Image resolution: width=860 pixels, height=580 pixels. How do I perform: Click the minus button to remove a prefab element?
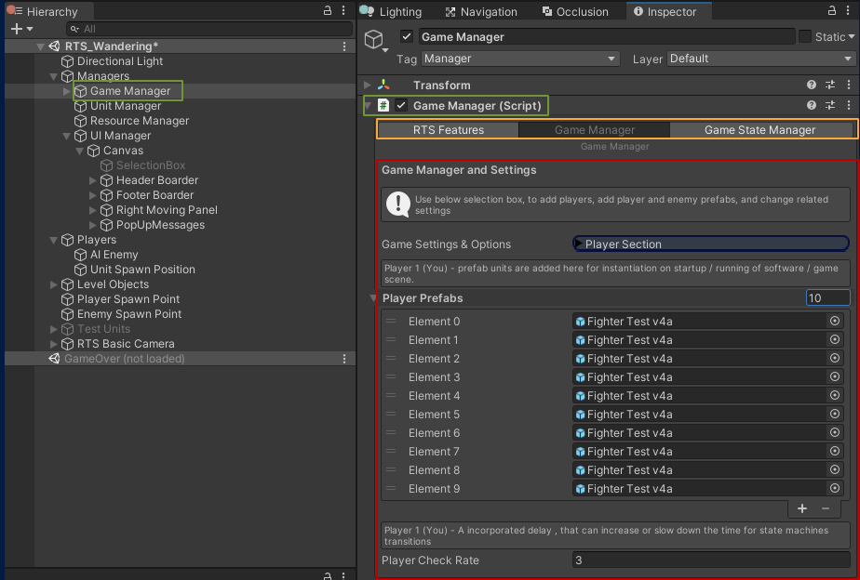coord(826,508)
